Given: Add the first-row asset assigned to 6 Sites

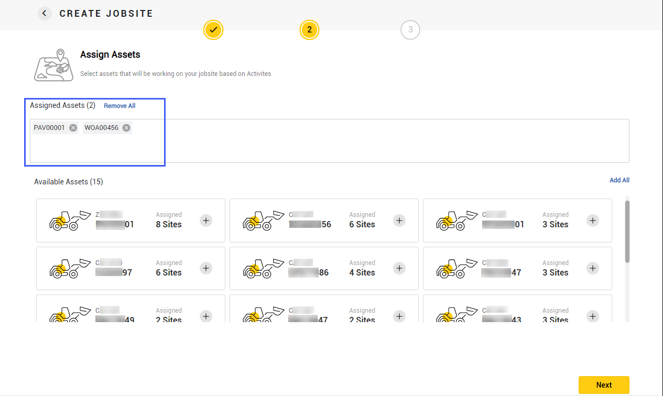Looking at the screenshot, I should point(399,221).
